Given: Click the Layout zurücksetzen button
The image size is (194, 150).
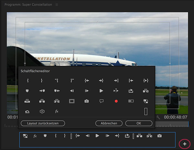Looking at the screenshot, I should [43, 123].
